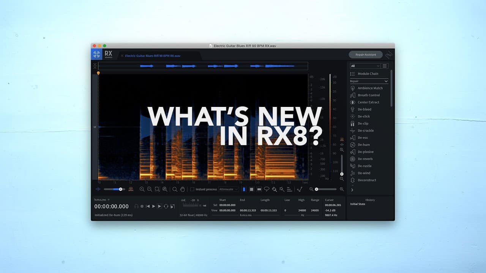486x273 pixels.
Task: Select the grab hand tool
Action: 183,189
